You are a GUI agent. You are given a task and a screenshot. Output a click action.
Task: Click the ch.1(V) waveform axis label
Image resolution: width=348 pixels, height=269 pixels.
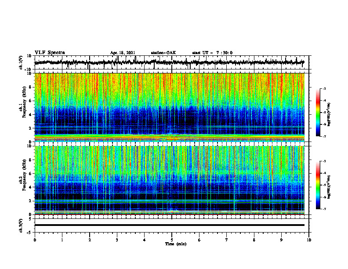point(21,62)
